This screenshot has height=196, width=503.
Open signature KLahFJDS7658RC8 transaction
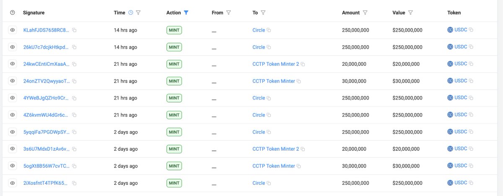click(x=47, y=30)
